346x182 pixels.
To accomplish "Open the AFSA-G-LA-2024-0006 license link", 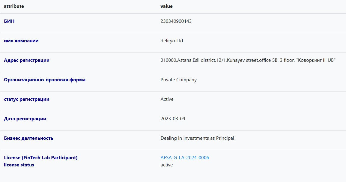I will click(x=184, y=158).
